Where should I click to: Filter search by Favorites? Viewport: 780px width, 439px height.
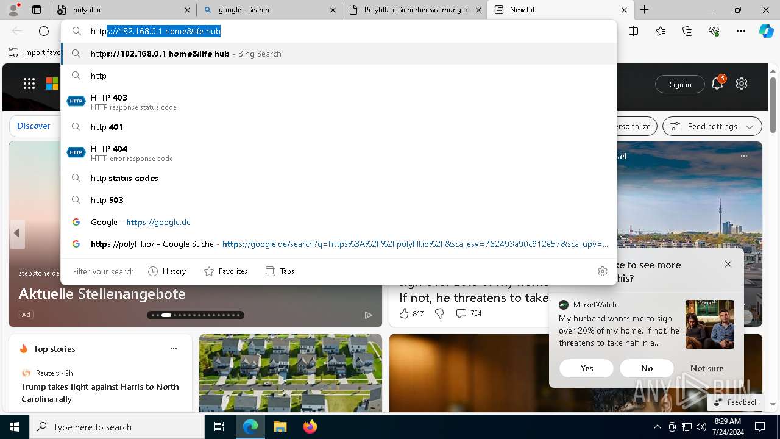(225, 271)
